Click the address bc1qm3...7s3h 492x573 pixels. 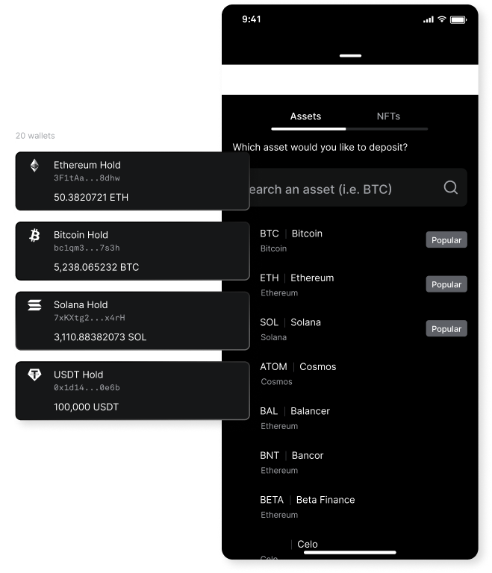pyautogui.click(x=87, y=248)
